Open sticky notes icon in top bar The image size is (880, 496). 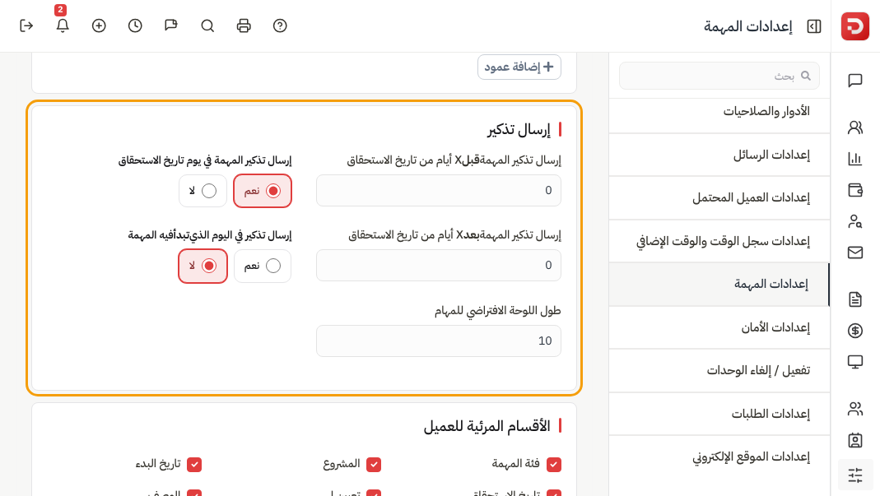(x=171, y=25)
